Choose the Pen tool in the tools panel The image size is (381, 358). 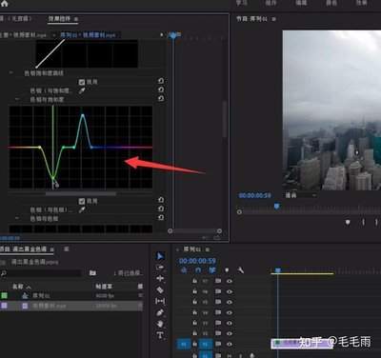pos(160,312)
